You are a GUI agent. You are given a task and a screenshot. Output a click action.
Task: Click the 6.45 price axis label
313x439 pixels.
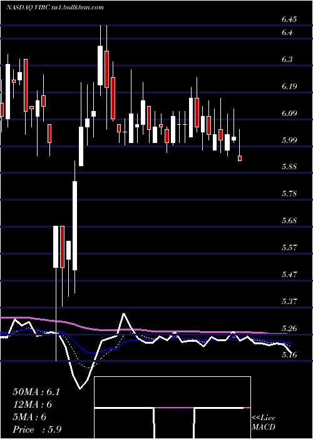click(289, 19)
